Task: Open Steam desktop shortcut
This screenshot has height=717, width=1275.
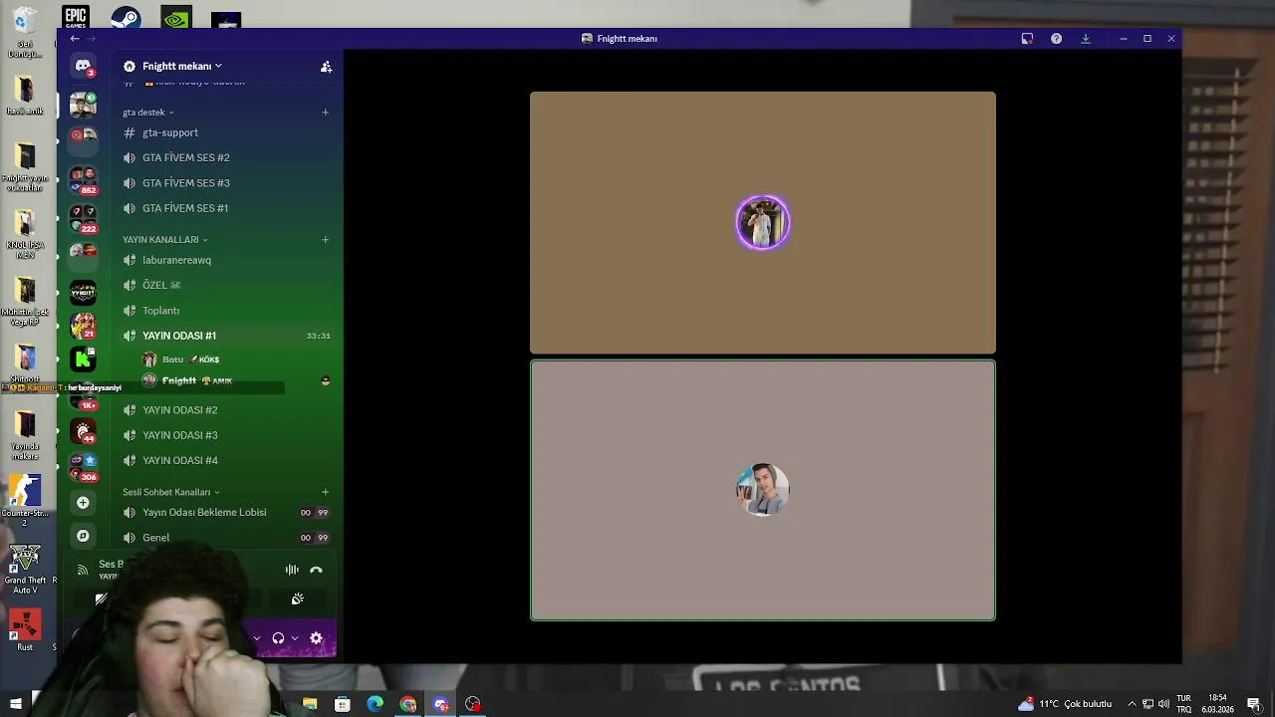Action: point(126,18)
